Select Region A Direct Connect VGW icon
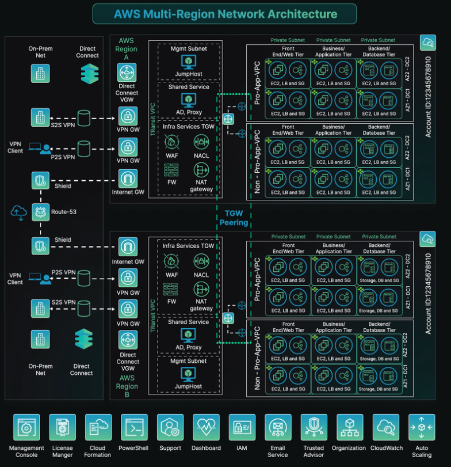451x467 pixels. [127, 73]
